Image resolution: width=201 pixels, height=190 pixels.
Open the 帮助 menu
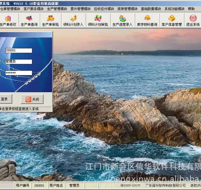pyautogui.click(x=191, y=9)
